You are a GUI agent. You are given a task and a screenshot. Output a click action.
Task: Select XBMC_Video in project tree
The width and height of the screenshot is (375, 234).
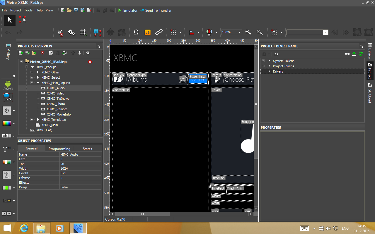[x=55, y=93]
